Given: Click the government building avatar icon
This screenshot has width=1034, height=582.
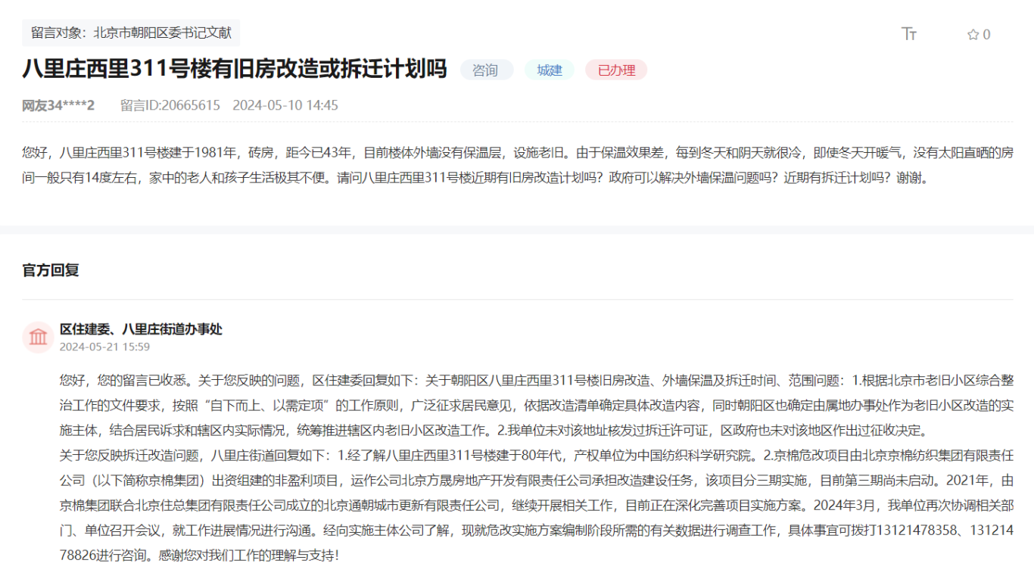Looking at the screenshot, I should click(x=38, y=338).
